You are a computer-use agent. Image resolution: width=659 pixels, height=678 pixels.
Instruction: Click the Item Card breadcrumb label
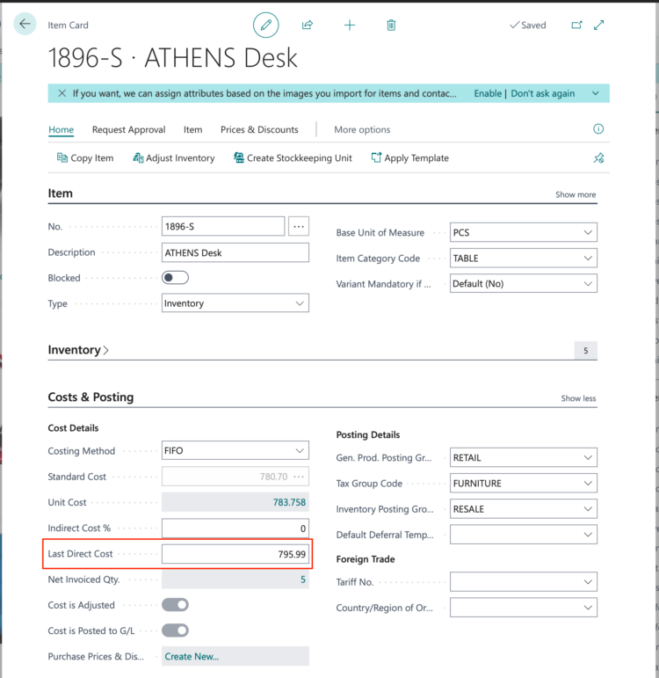click(68, 26)
